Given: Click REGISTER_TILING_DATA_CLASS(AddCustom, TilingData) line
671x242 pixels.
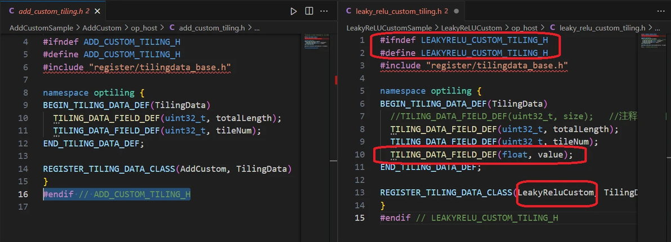Looking at the screenshot, I should tap(167, 168).
